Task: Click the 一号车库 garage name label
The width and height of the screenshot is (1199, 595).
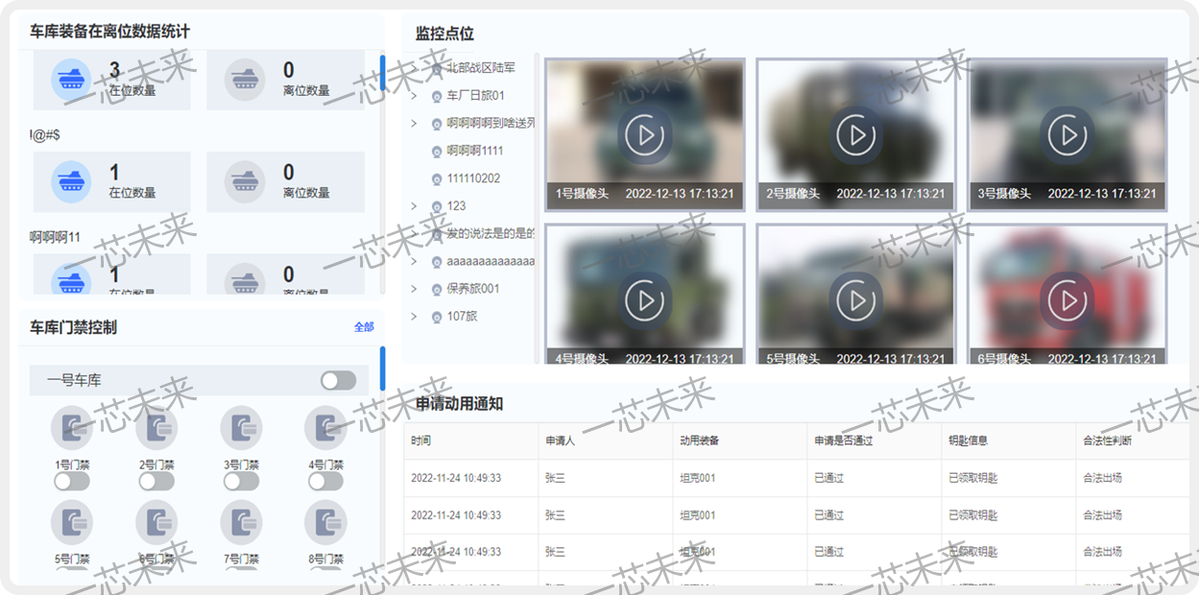Action: tap(74, 380)
